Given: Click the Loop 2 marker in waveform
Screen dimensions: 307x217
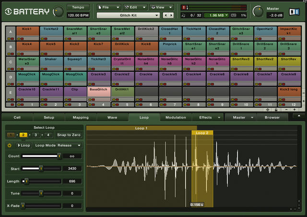Looking at the screenshot, I should 202,133.
